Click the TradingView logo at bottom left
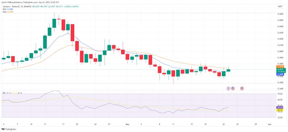The width and height of the screenshot is (288, 132). click(9, 129)
